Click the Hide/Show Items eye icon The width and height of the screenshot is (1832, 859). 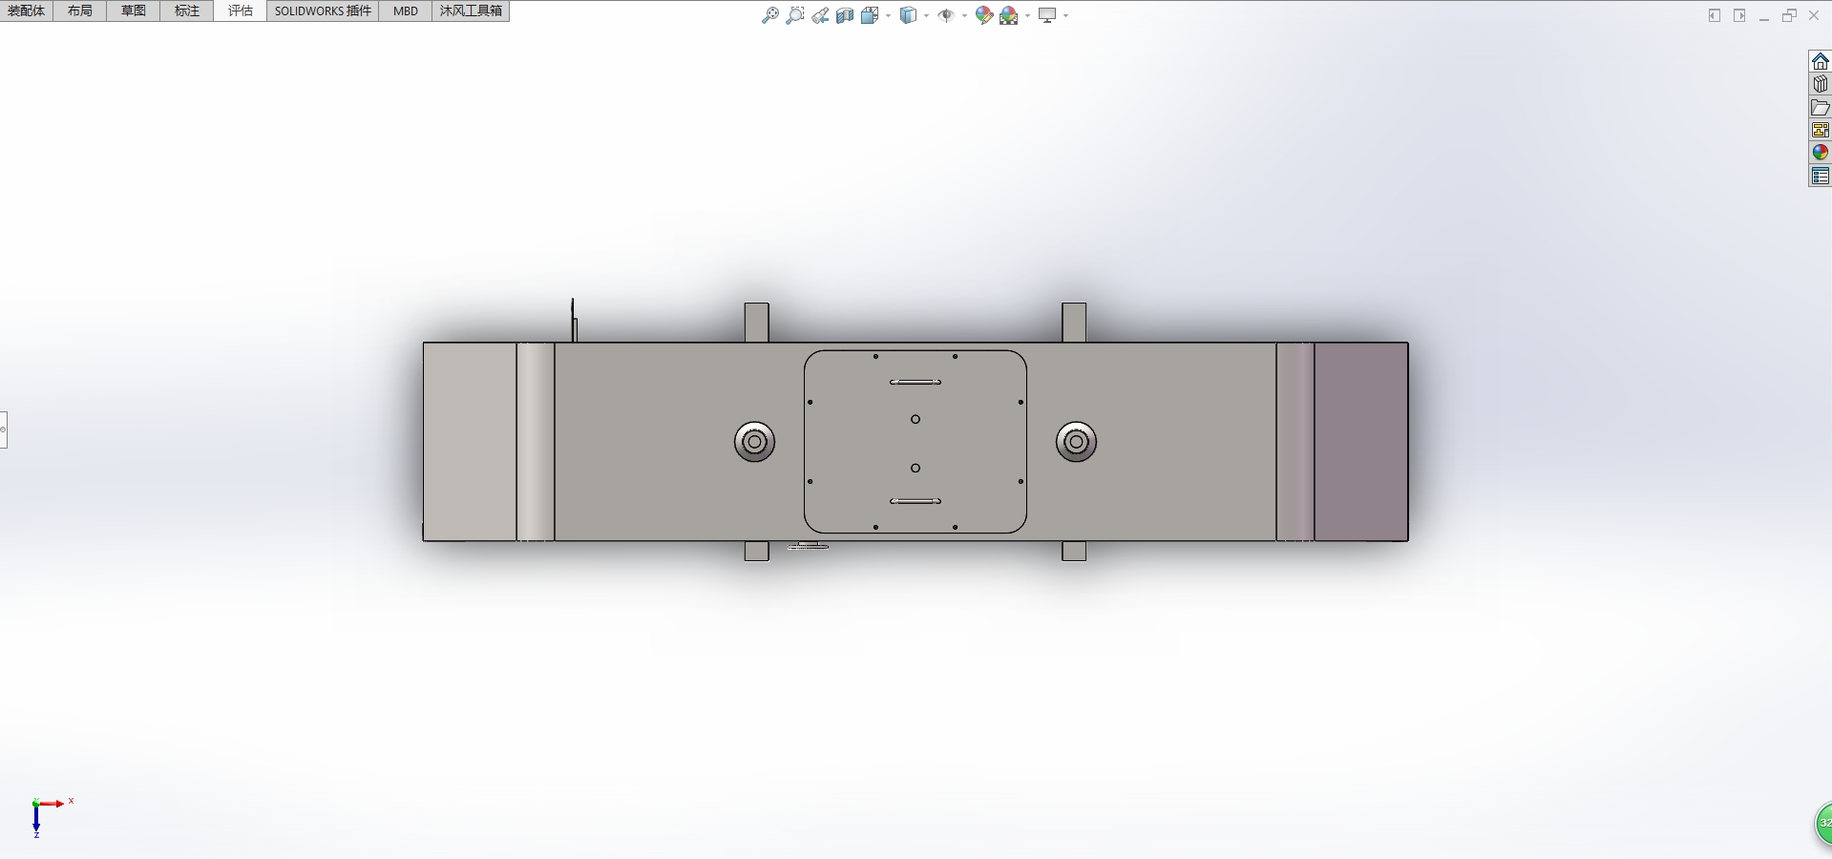tap(946, 15)
